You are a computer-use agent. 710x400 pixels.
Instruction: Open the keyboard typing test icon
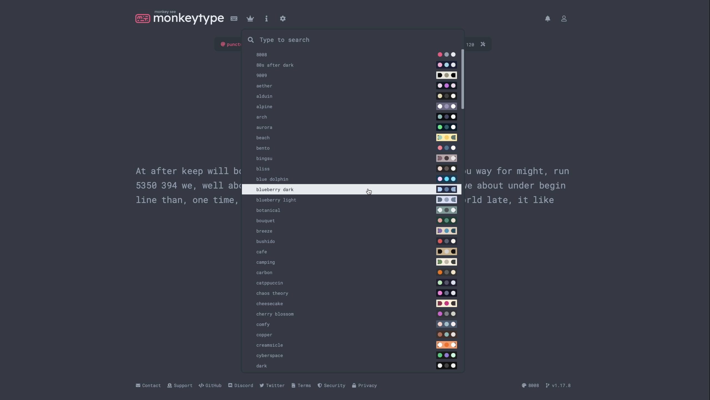(234, 19)
